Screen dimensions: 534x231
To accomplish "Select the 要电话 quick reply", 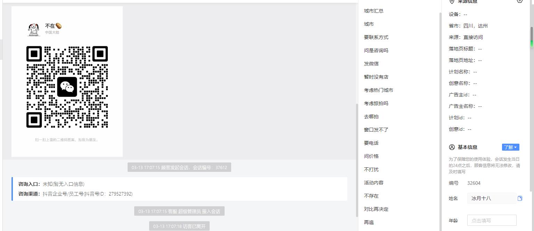I will 371,143.
